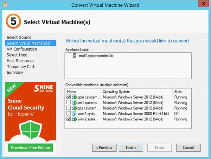The height and width of the screenshot is (159, 211).
Task: Check the ops1.system... machine checkbox
Action: pyautogui.click(x=69, y=108)
